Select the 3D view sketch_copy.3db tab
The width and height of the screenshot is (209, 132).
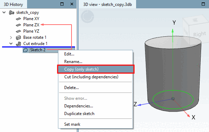click(x=108, y=5)
